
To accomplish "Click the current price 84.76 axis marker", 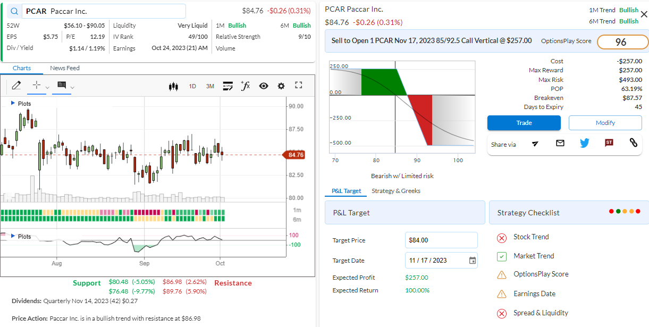I will click(294, 155).
